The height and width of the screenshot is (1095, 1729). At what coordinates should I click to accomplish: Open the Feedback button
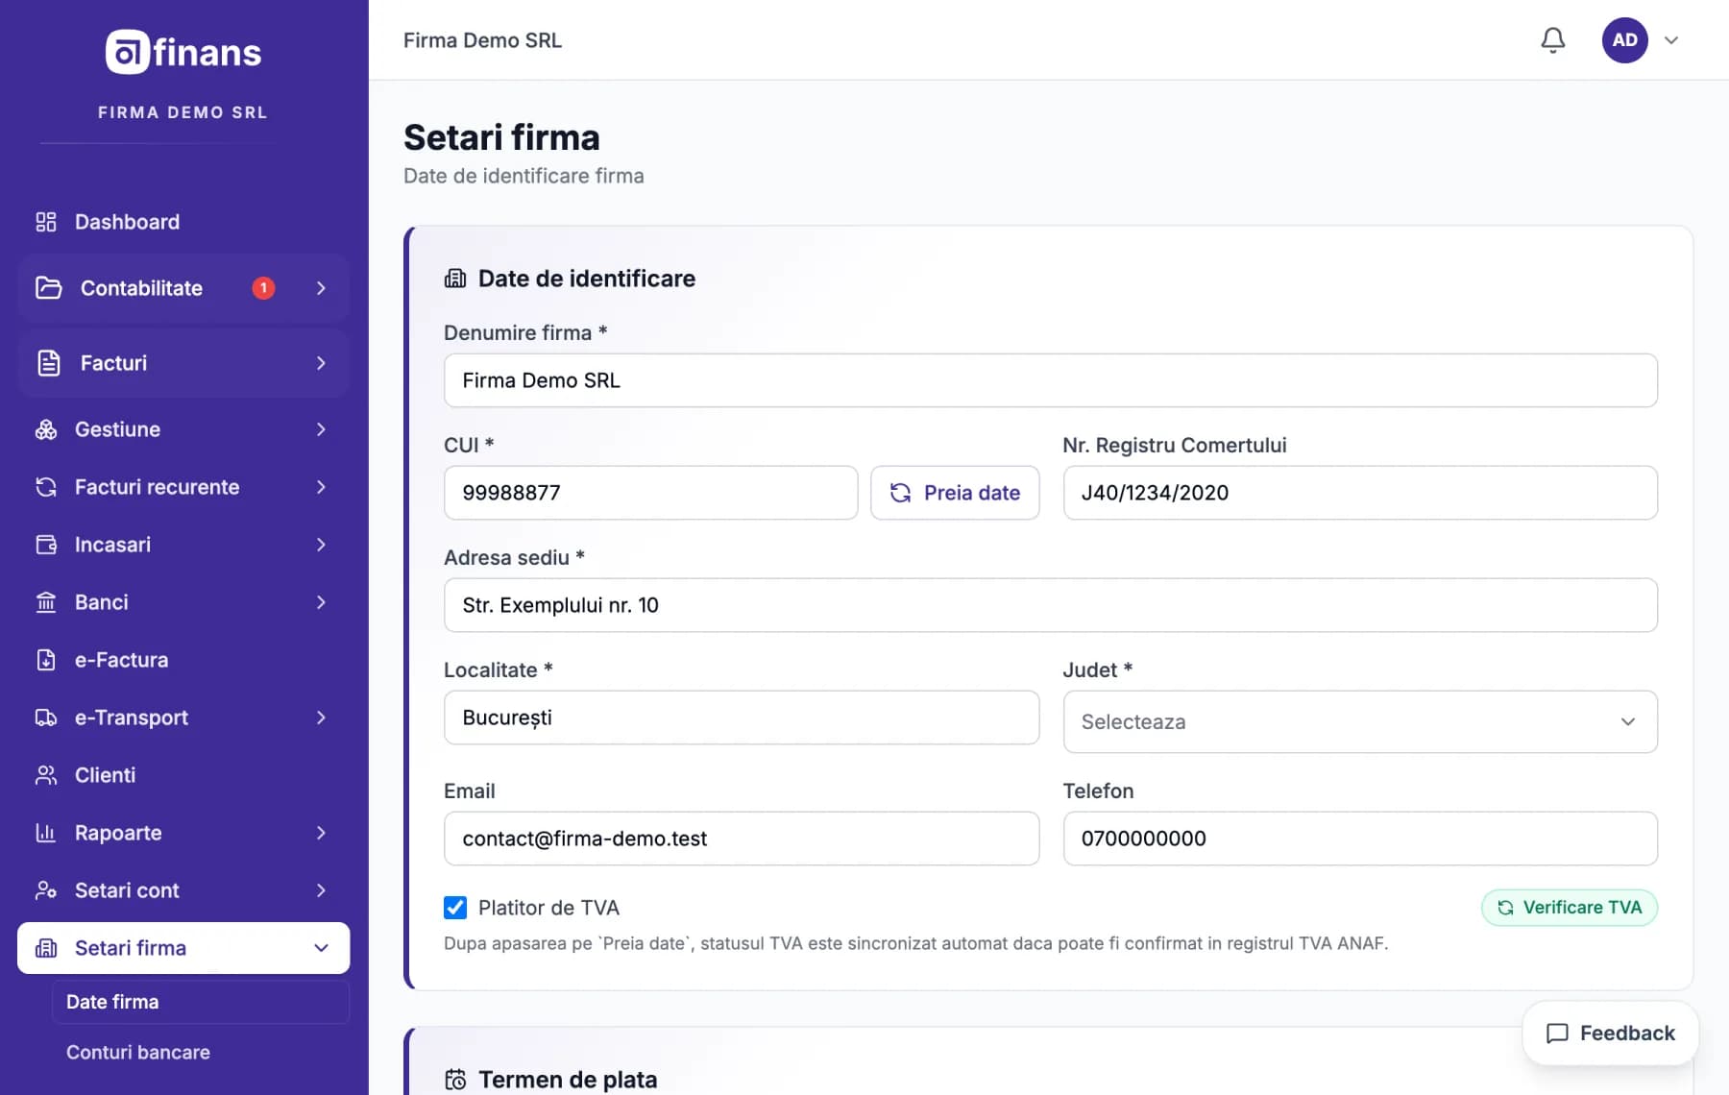pos(1610,1034)
